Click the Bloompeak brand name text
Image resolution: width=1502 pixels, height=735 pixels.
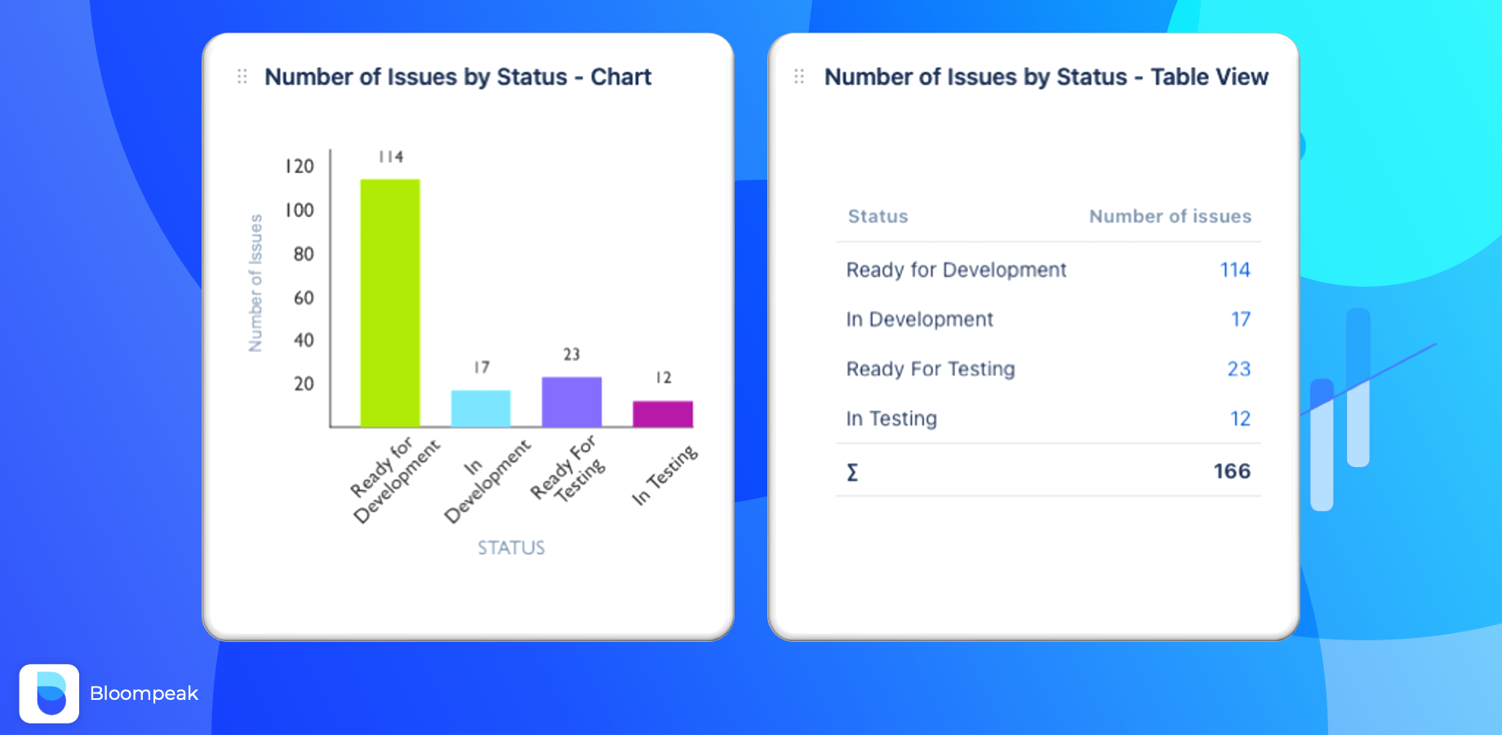click(144, 693)
